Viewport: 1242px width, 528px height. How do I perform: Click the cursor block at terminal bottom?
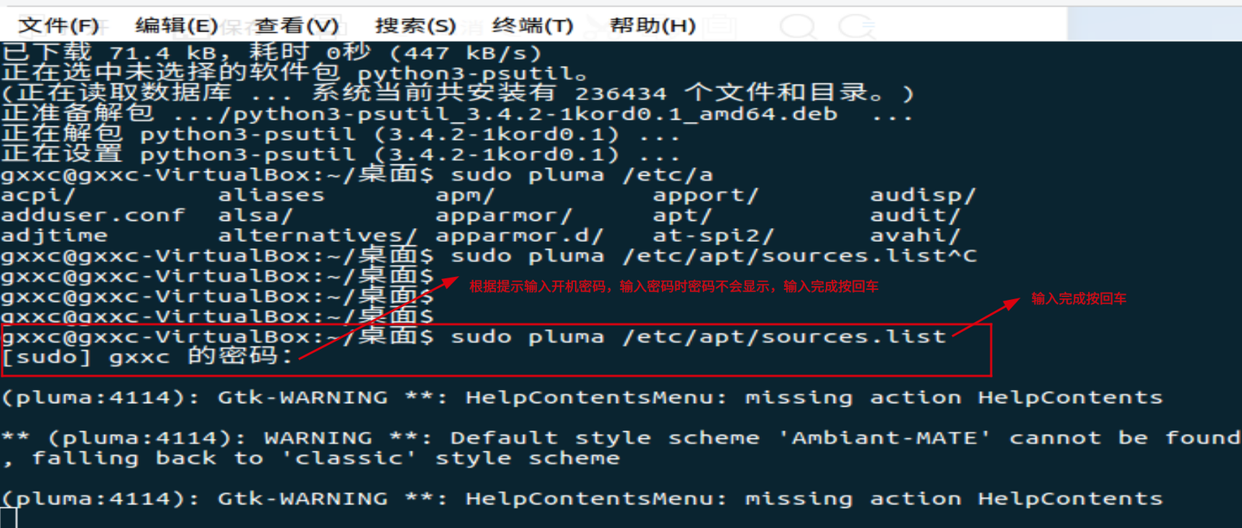pos(9,517)
